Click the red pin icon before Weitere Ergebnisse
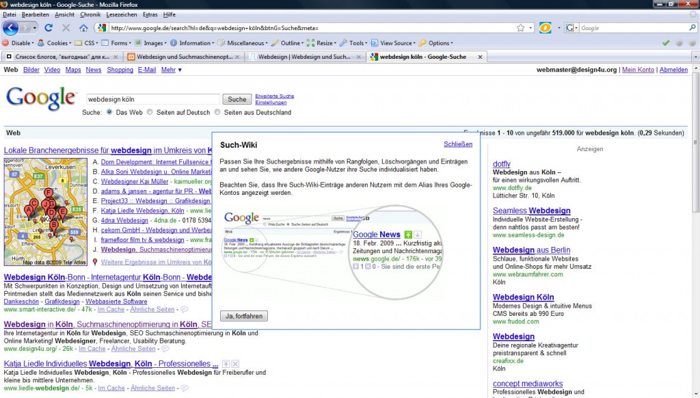This screenshot has height=398, width=700. coord(94,262)
